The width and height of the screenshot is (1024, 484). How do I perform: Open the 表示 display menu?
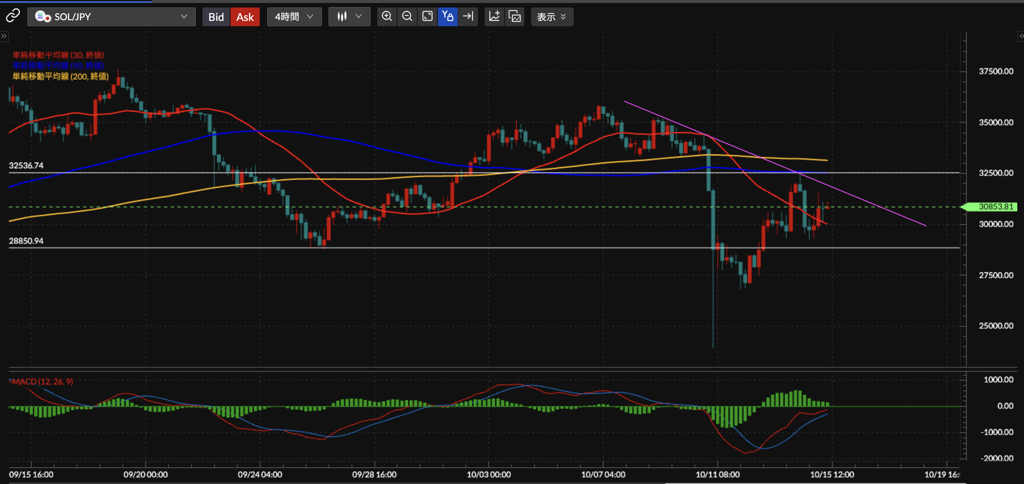(x=551, y=17)
